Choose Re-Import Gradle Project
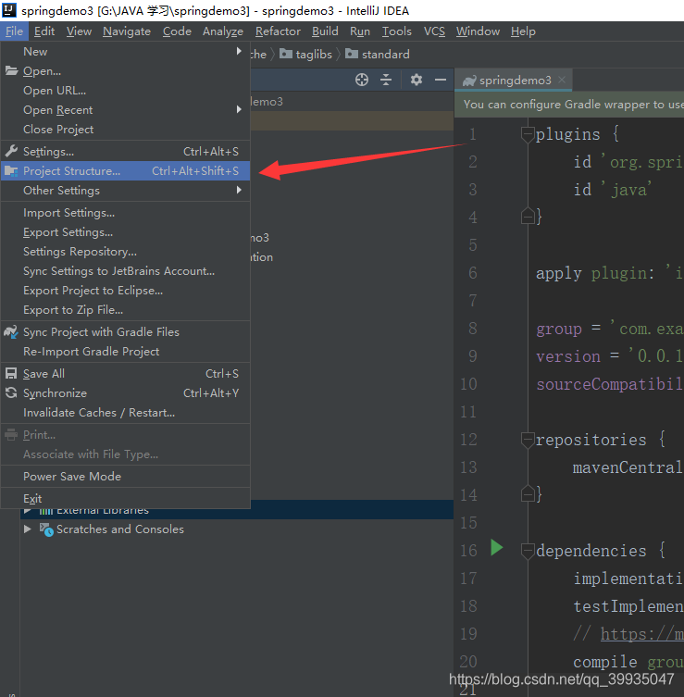This screenshot has height=697, width=684. click(x=125, y=351)
